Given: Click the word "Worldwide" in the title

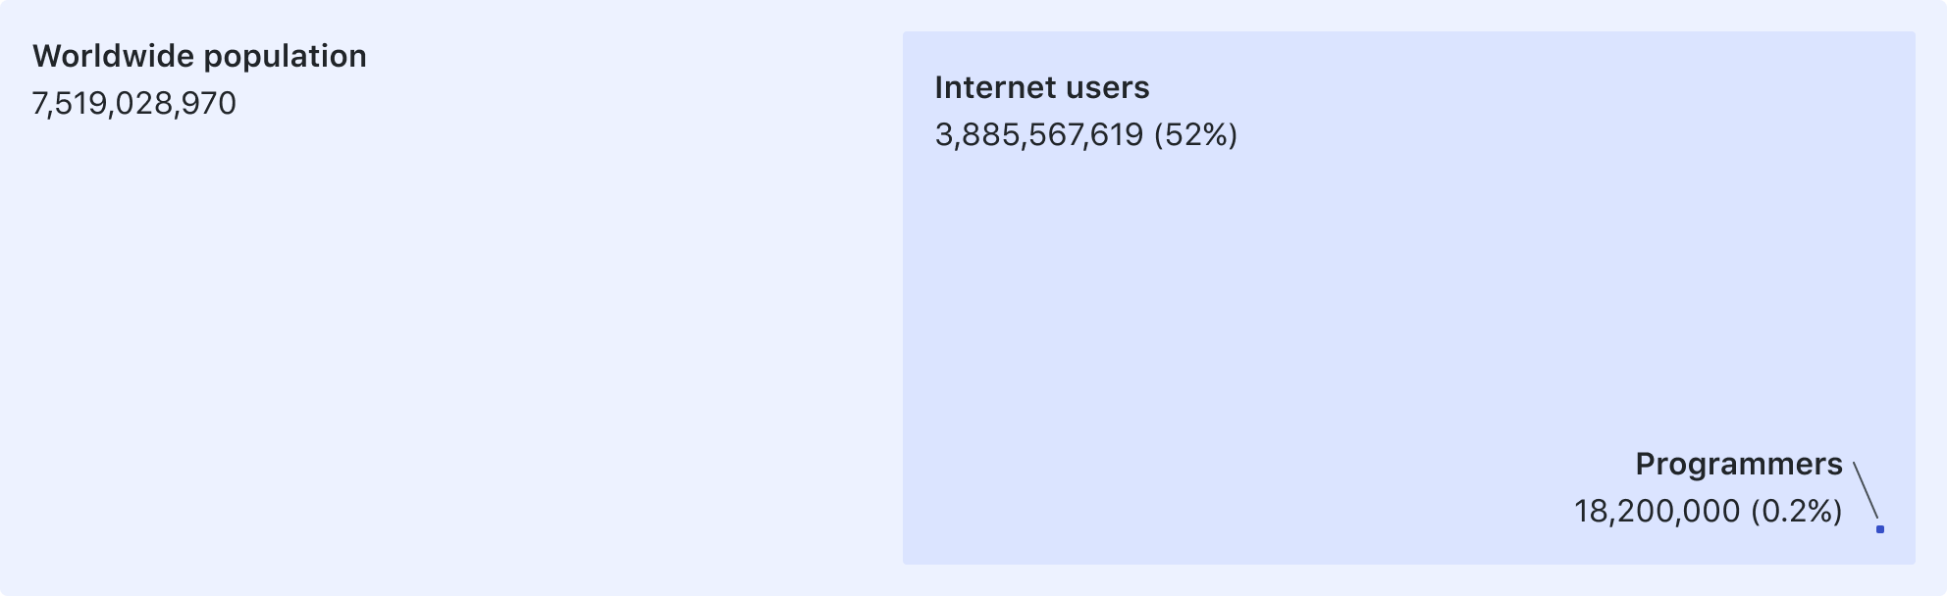Looking at the screenshot, I should point(114,56).
